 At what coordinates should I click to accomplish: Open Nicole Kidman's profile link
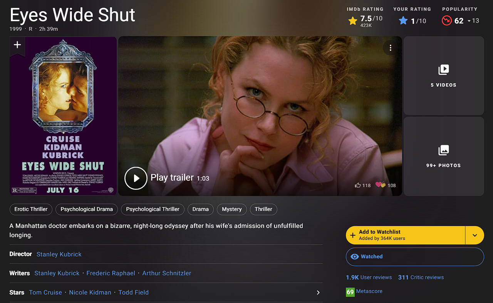click(90, 293)
